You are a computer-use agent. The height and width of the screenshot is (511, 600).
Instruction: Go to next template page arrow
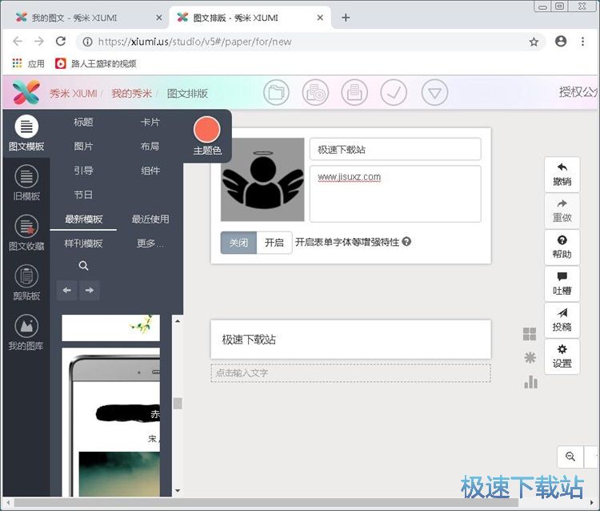coord(90,290)
